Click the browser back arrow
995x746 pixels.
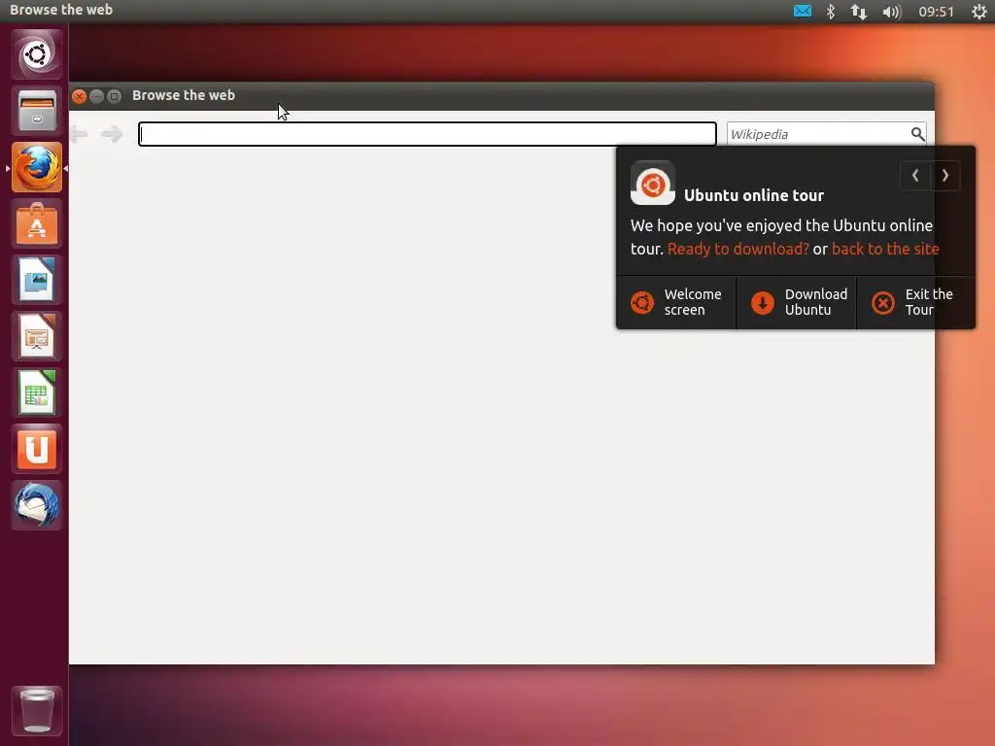pyautogui.click(x=78, y=134)
